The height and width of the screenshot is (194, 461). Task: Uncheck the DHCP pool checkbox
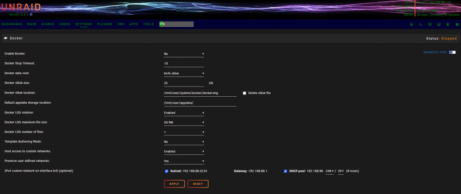(x=285, y=171)
